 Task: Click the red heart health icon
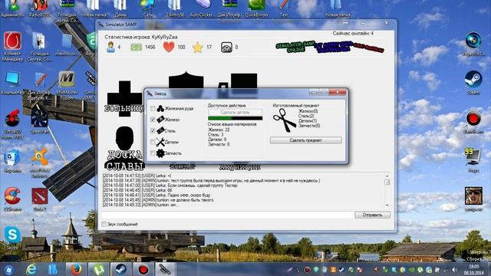(169, 47)
